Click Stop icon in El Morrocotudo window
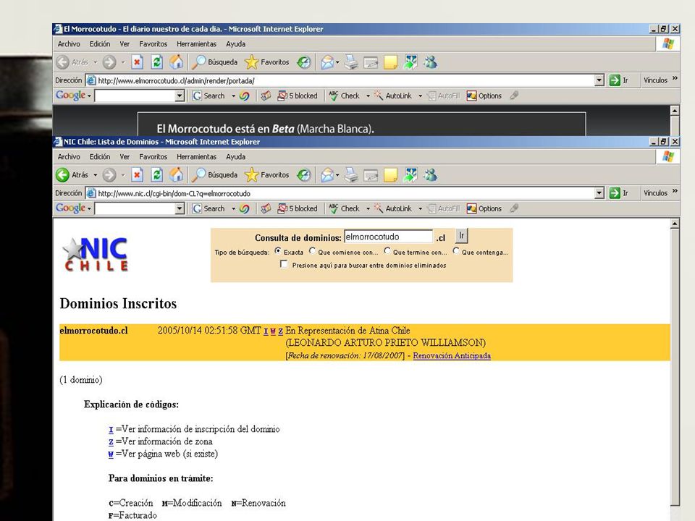This screenshot has height=521, width=695. pyautogui.click(x=138, y=62)
